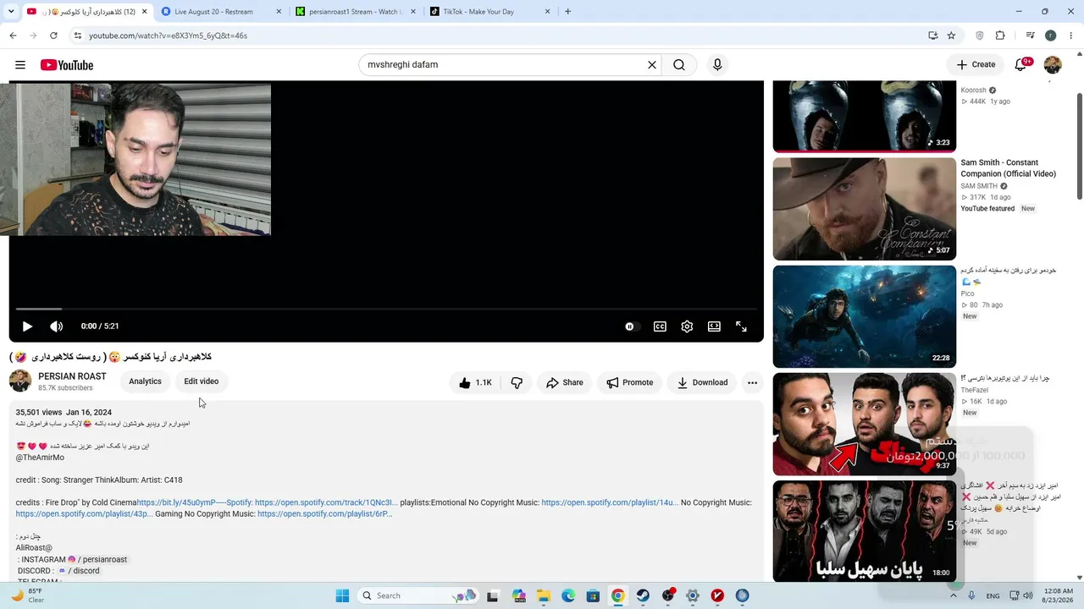1084x609 pixels.
Task: Go to the YouTube home logo
Action: coord(66,65)
